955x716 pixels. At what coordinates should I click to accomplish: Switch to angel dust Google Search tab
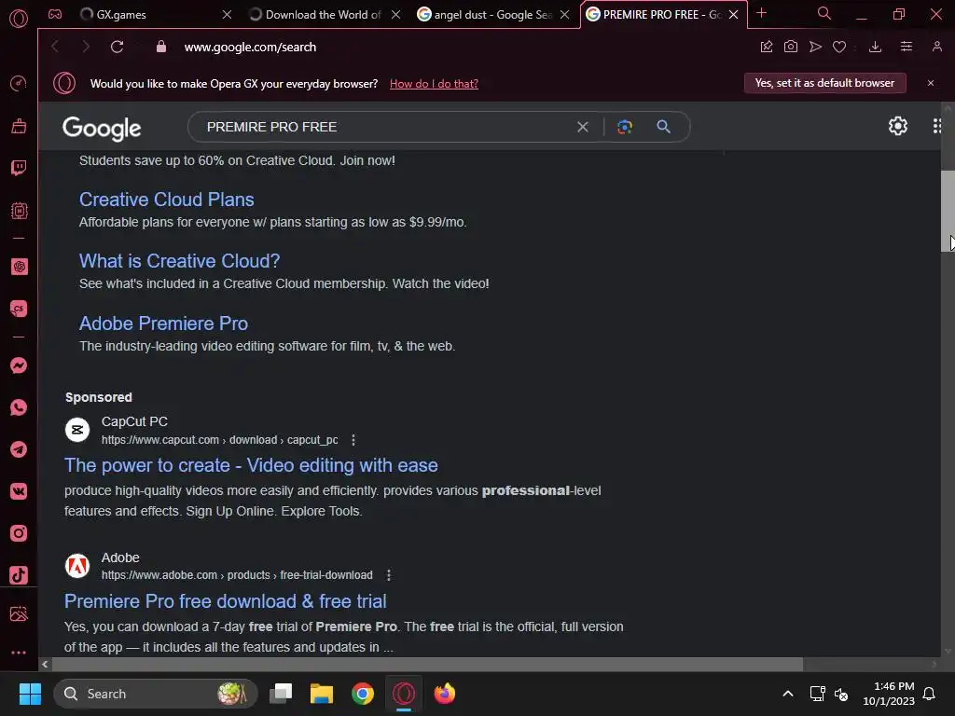pos(493,15)
